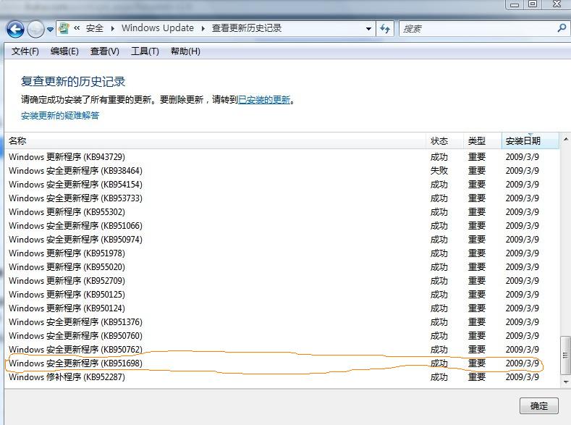Select the KB943729 update row
The width and height of the screenshot is (571, 425).
[282, 157]
